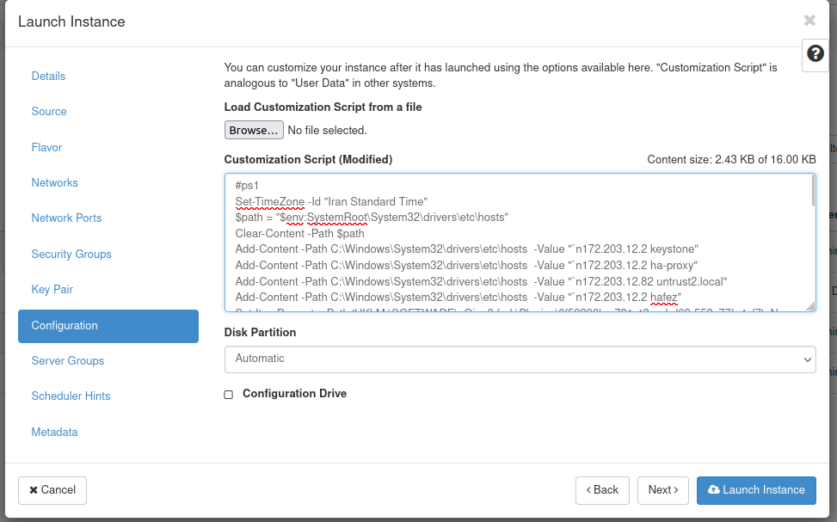Open the Disk Partition dropdown
Viewport: 837px width, 522px height.
coord(520,359)
